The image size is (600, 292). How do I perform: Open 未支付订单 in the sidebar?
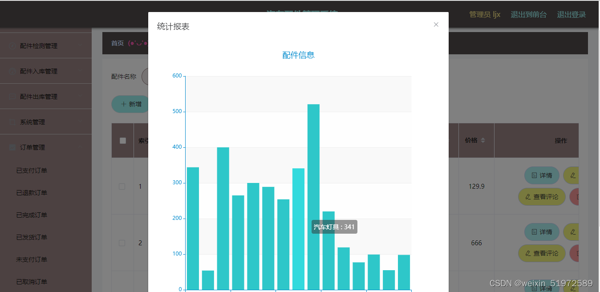coord(32,260)
